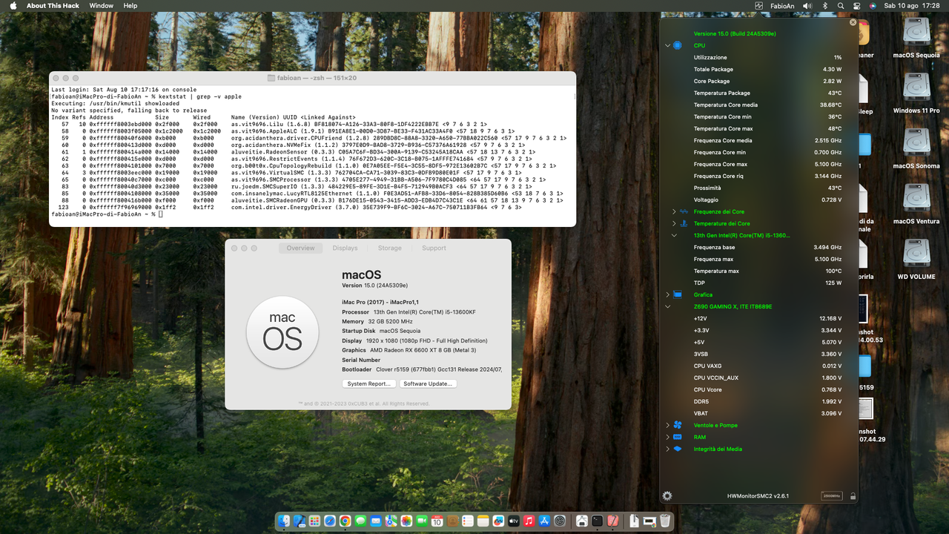Switch to the Displays tab
Viewport: 949px width, 534px height.
coord(345,248)
